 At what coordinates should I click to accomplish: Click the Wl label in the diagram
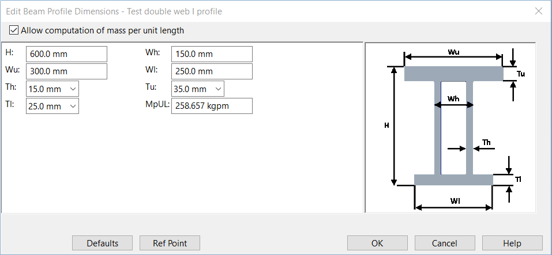point(453,200)
